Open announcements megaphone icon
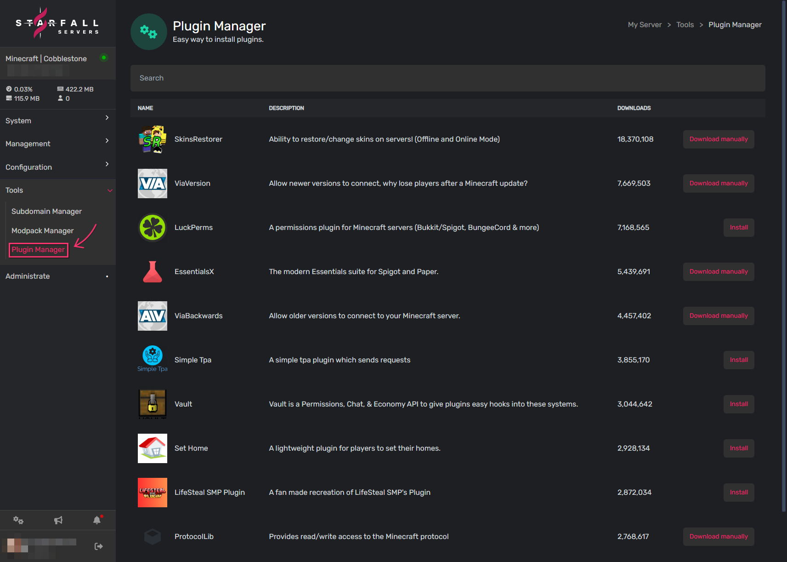Viewport: 787px width, 562px height. pyautogui.click(x=58, y=520)
